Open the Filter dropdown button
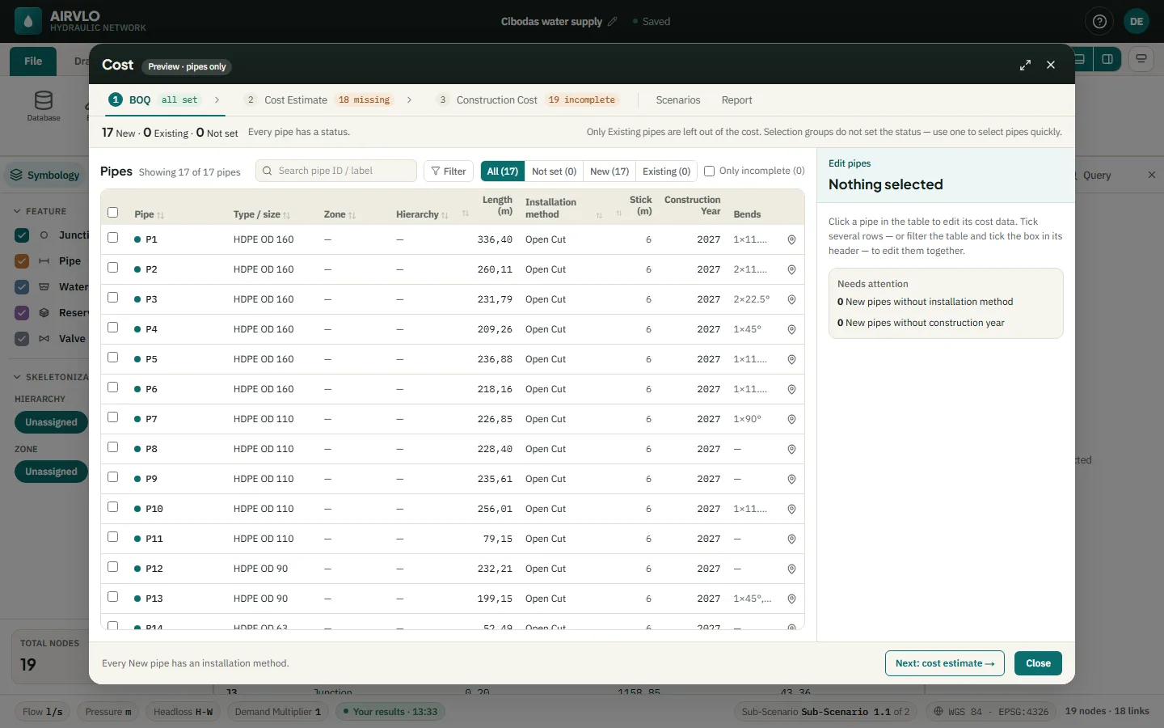Screen dimensions: 1164x728 click(x=449, y=171)
